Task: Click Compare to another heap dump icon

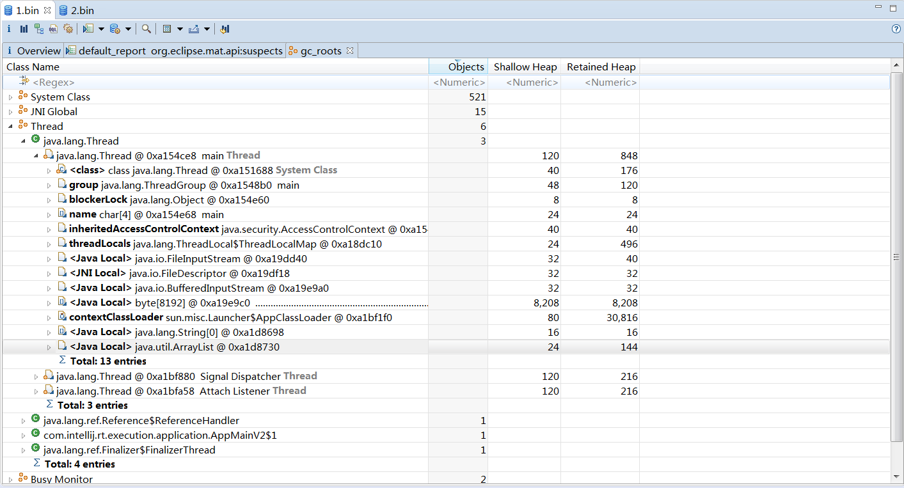Action: pos(225,29)
